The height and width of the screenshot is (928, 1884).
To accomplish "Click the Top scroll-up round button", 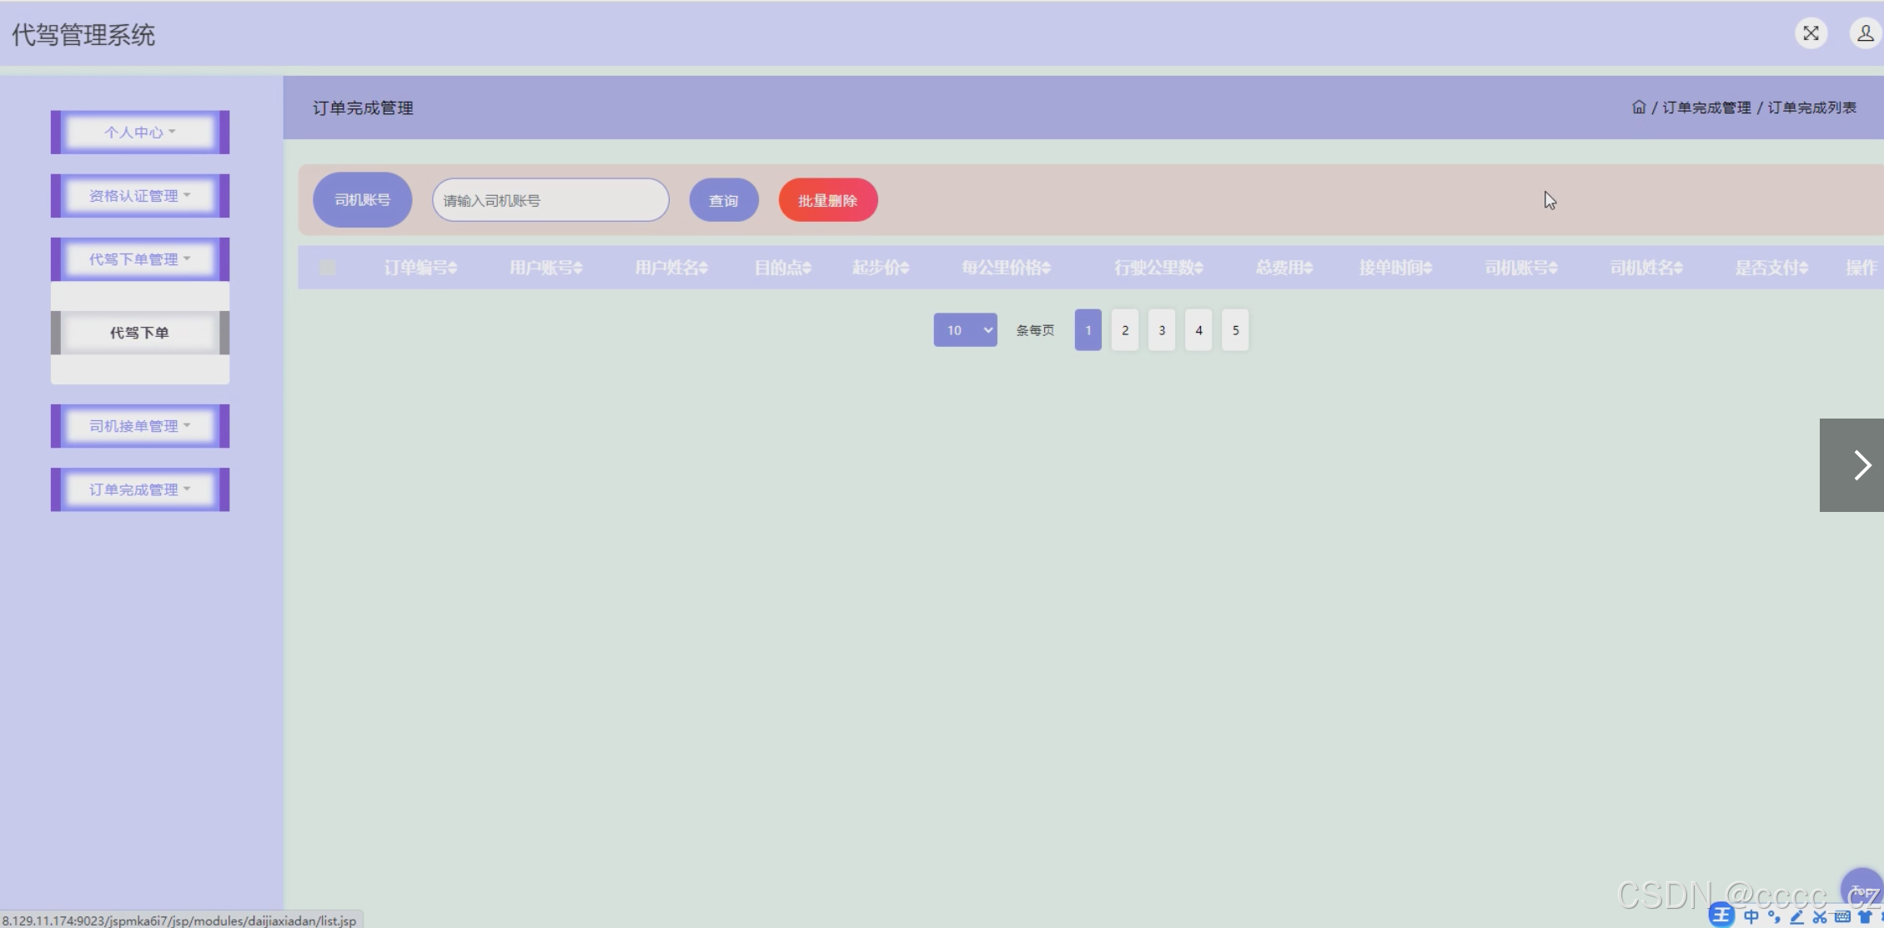I will coord(1860,889).
